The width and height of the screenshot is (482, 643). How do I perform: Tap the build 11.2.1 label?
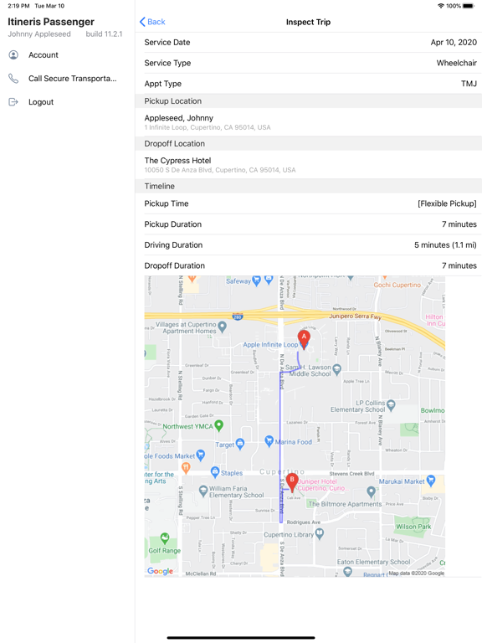click(104, 34)
